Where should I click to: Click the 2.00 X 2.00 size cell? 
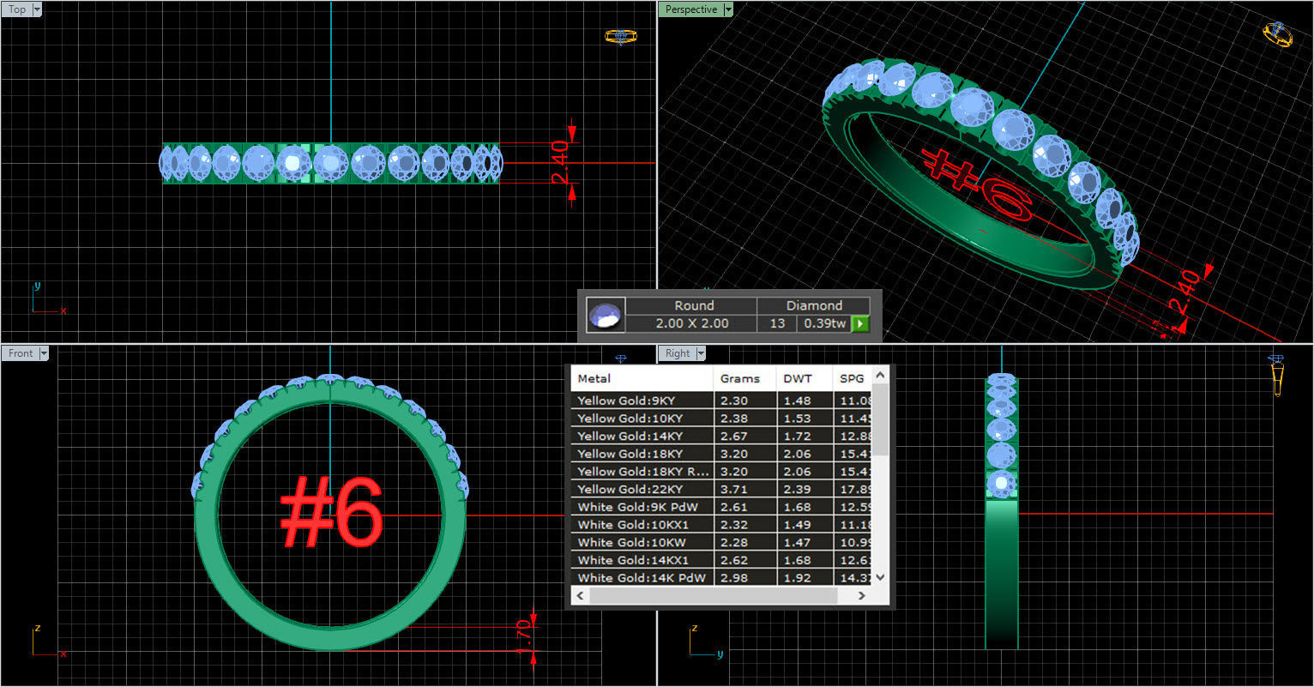[692, 323]
